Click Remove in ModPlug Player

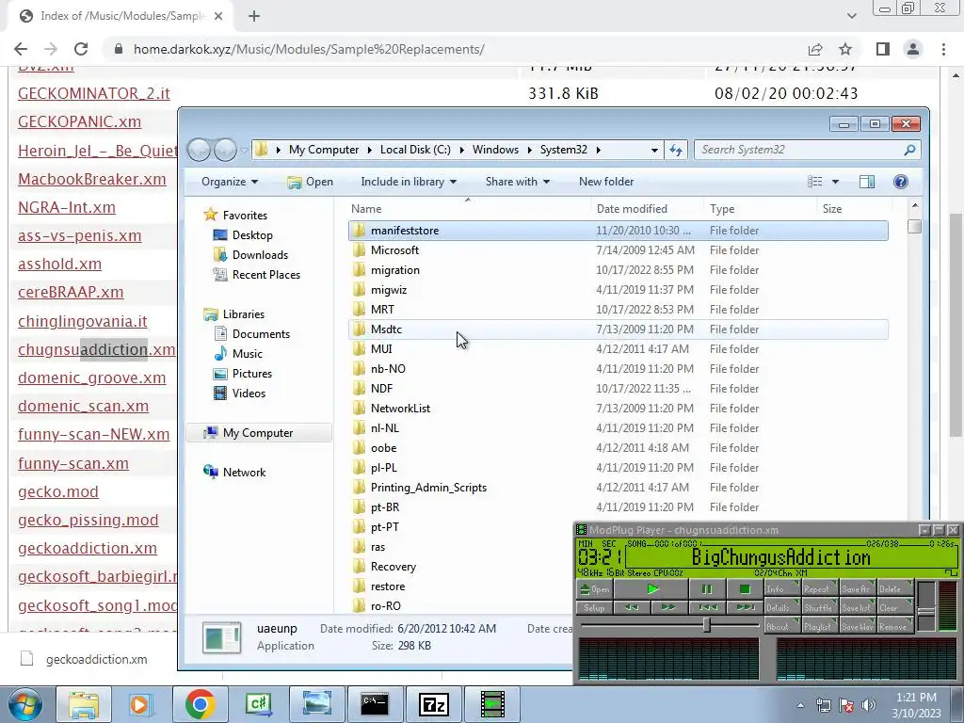894,626
